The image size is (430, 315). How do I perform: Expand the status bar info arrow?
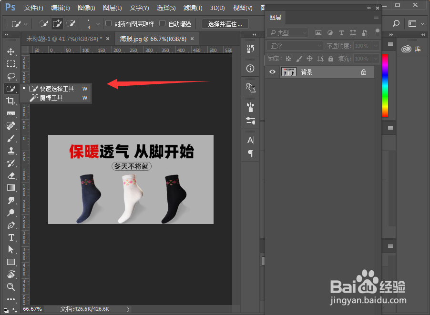pyautogui.click(x=128, y=309)
